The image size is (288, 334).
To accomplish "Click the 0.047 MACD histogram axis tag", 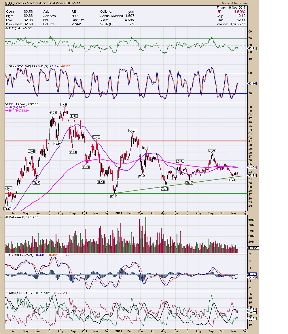I will coord(252,274).
